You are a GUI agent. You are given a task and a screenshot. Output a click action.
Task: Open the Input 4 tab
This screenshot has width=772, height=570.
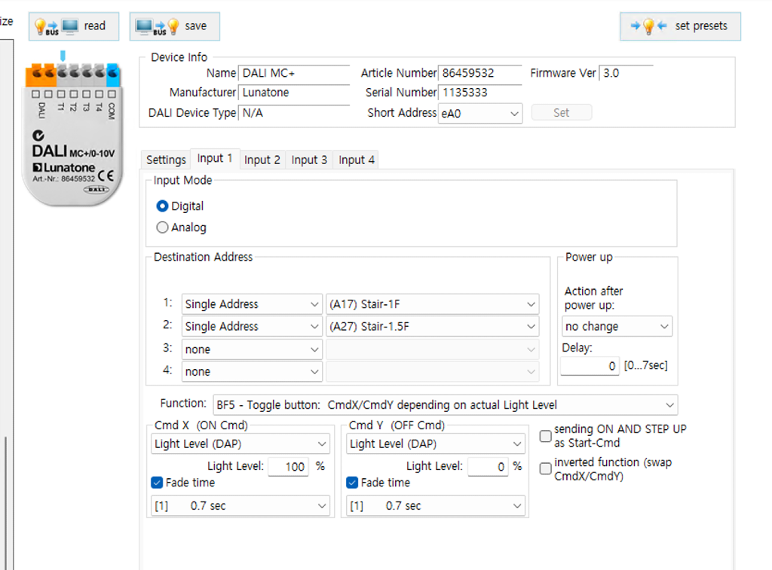pos(356,160)
